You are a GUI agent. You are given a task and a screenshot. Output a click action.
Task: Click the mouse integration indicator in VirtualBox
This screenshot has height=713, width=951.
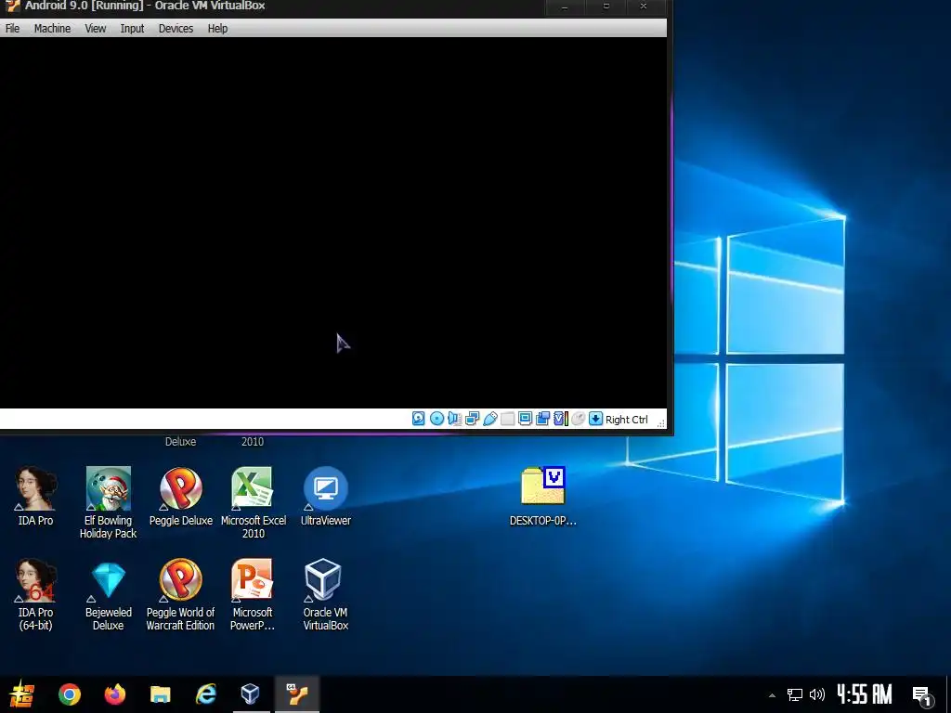tap(578, 419)
